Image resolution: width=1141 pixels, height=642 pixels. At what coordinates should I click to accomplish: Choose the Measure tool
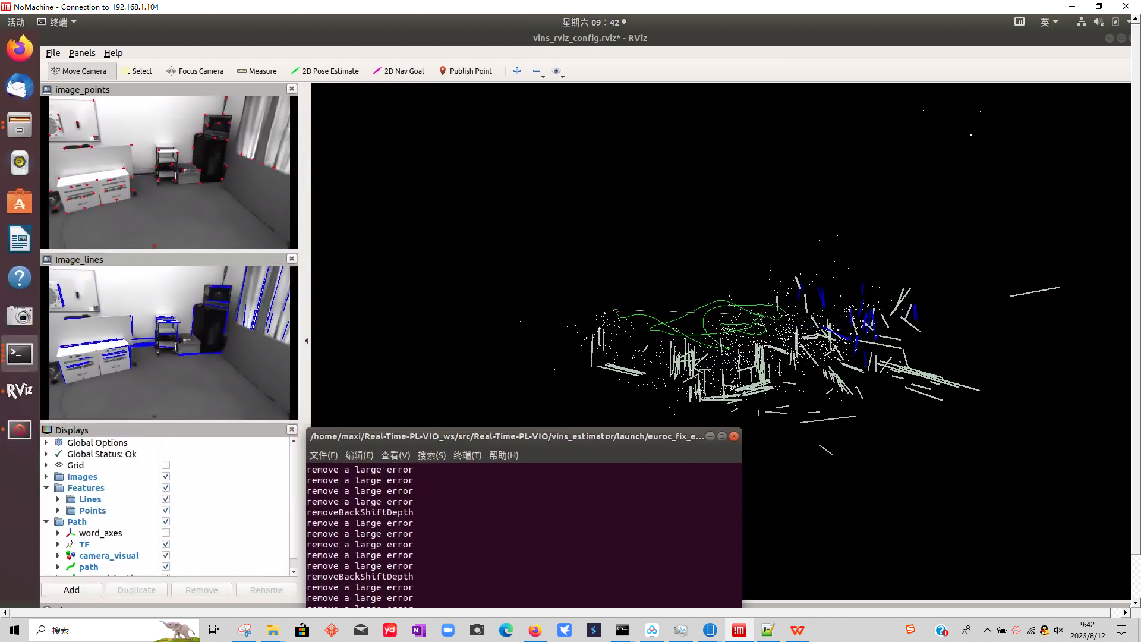coord(257,71)
